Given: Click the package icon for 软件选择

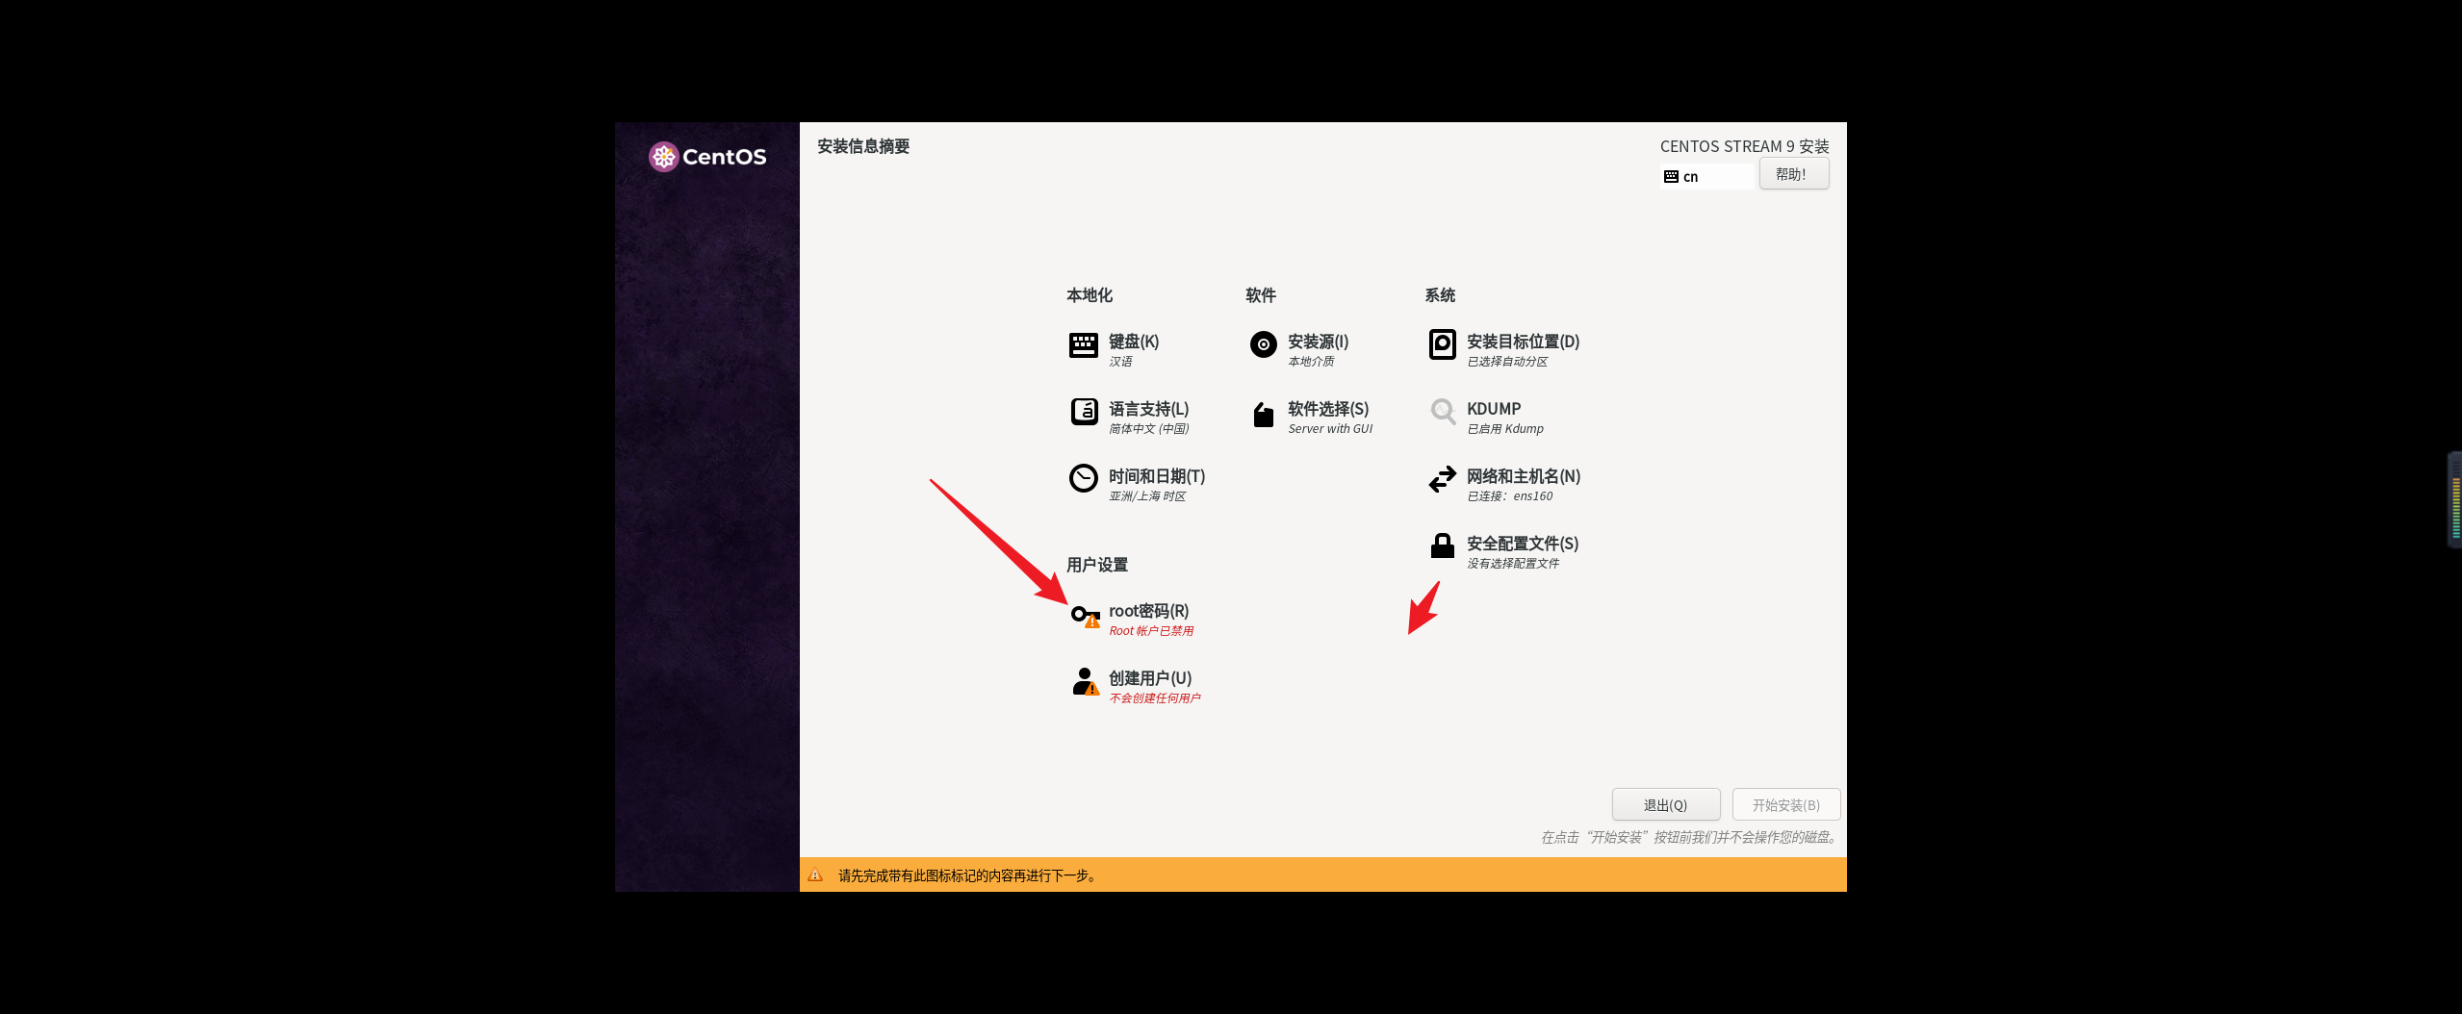Looking at the screenshot, I should 1263,414.
